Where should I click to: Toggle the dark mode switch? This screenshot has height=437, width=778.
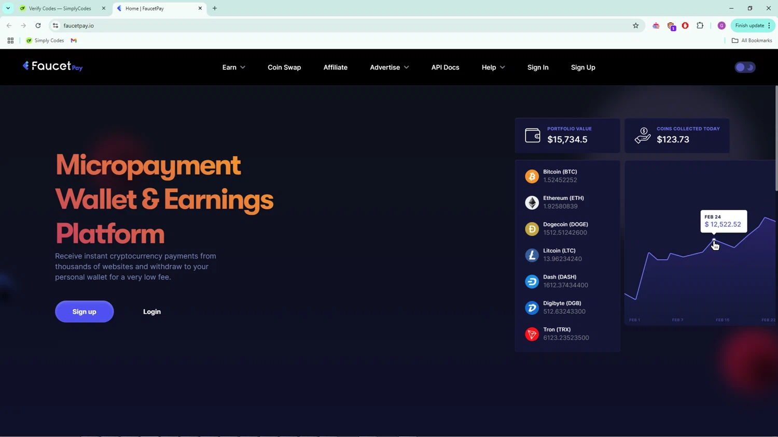tap(745, 67)
